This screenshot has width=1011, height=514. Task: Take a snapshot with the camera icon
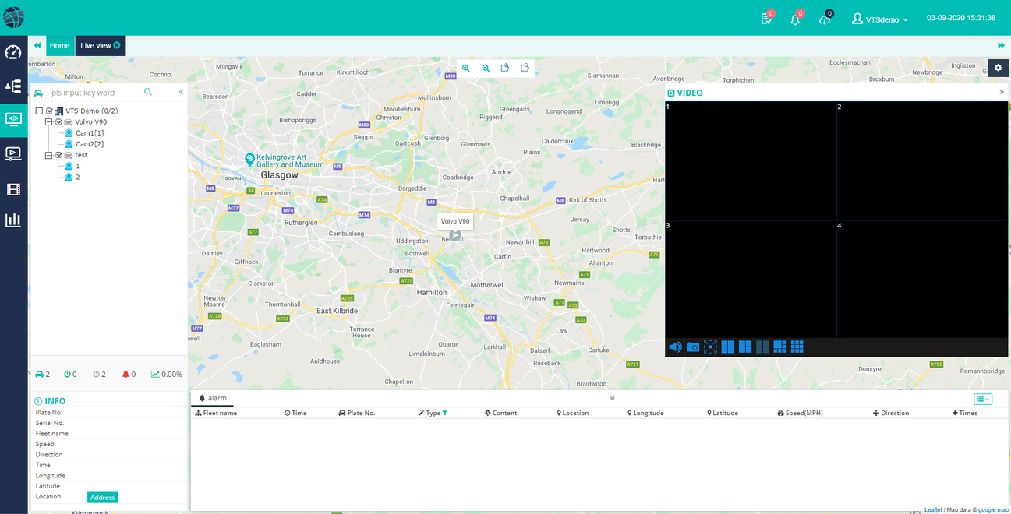point(693,347)
